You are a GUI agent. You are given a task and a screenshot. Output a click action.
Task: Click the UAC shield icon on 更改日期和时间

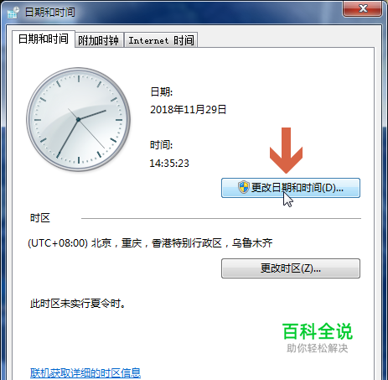(244, 187)
